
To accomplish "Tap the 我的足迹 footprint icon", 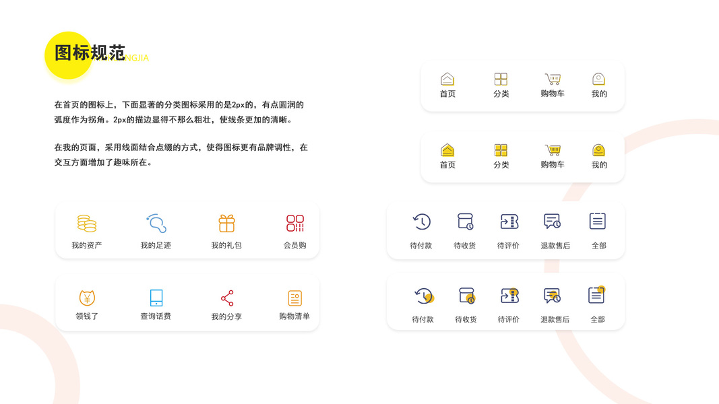I will (156, 224).
